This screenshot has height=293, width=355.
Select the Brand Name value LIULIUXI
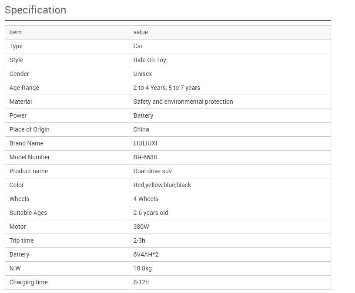(145, 143)
